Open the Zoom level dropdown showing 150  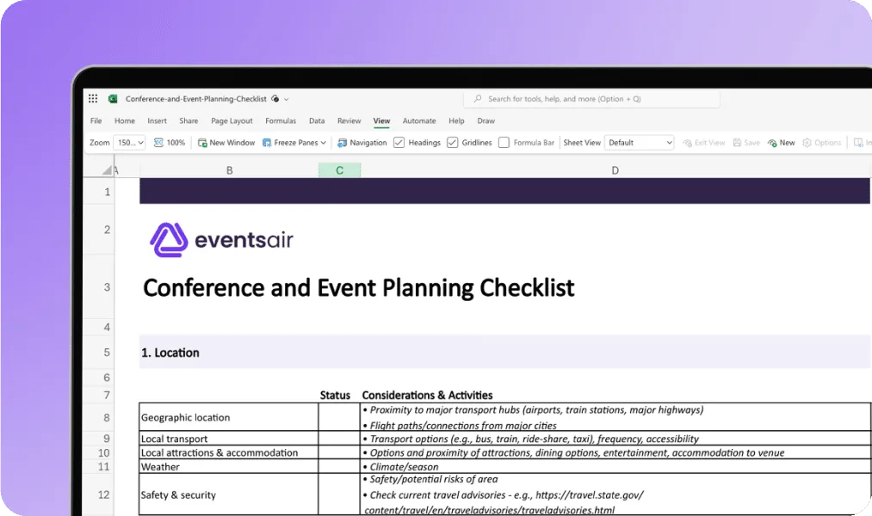130,143
